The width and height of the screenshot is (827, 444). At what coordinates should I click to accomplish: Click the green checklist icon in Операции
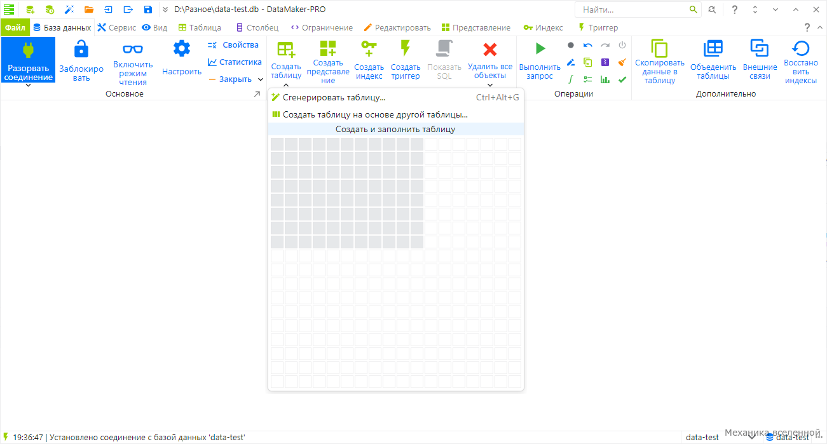click(588, 79)
